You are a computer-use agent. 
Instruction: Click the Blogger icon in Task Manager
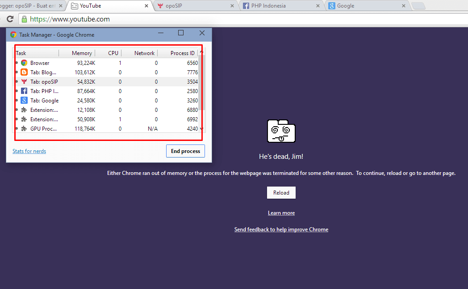[24, 72]
